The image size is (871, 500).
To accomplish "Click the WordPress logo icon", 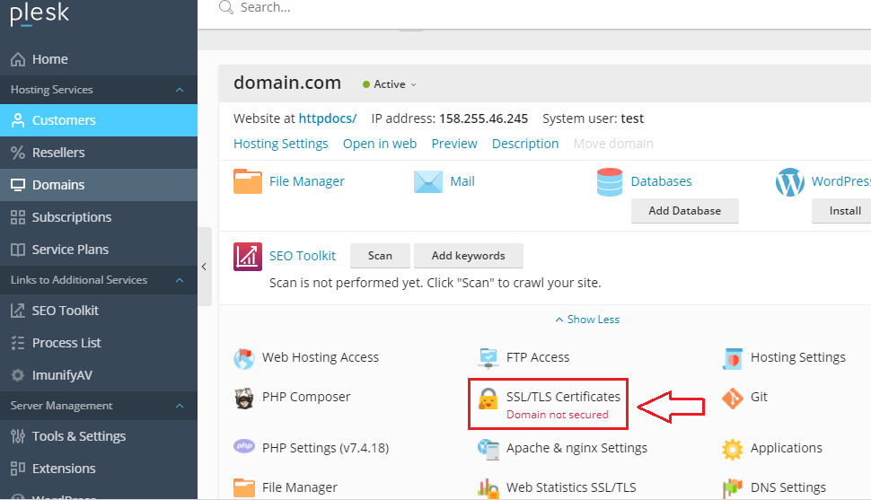I will tap(790, 182).
